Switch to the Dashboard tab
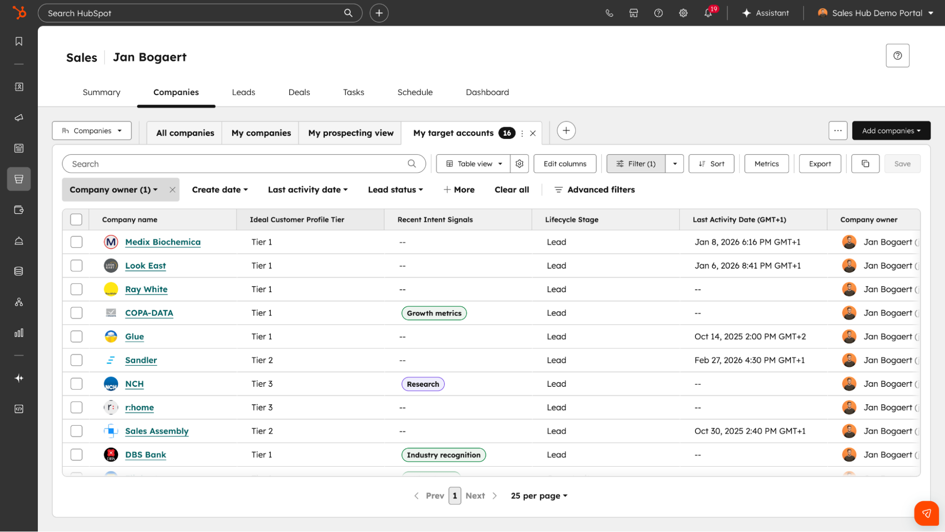 click(x=487, y=93)
